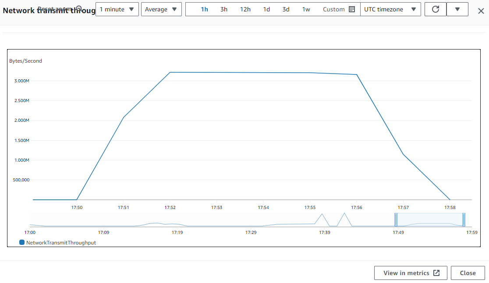Click the Reset zoom magnifier icon
Viewport: 489px width, 283px height.
79,9
